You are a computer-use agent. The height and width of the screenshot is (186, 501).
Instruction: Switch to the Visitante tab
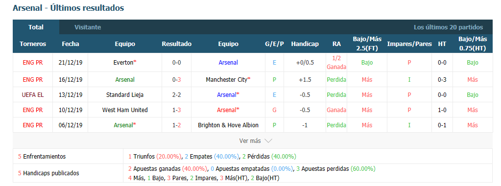pos(88,27)
